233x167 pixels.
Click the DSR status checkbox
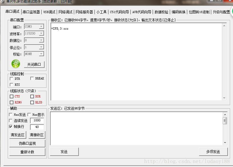32,96
